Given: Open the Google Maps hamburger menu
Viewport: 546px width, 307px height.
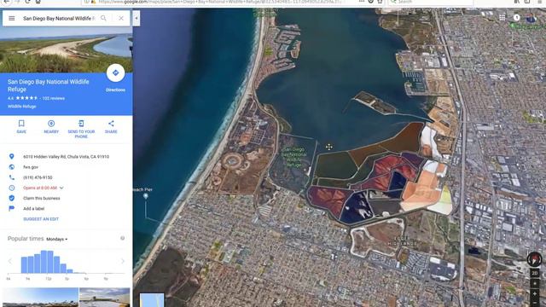Looking at the screenshot, I should (11, 18).
